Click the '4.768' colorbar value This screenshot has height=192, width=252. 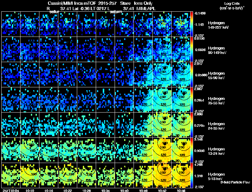(x=198, y=165)
